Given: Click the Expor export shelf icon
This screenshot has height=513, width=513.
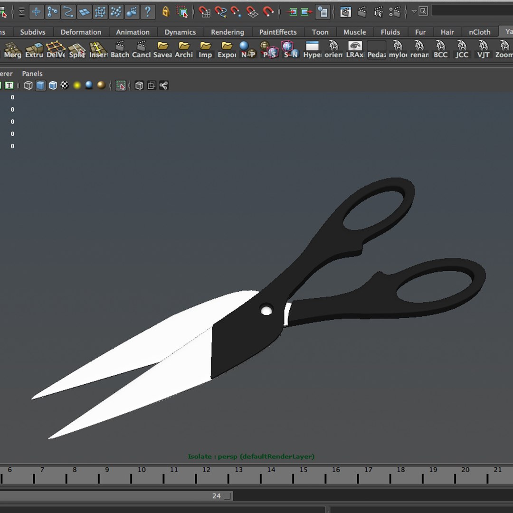Looking at the screenshot, I should pyautogui.click(x=227, y=50).
